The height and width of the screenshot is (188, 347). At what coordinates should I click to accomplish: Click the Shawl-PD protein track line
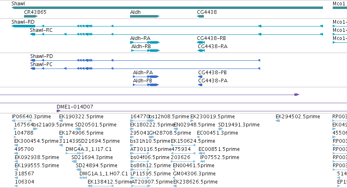(145, 60)
